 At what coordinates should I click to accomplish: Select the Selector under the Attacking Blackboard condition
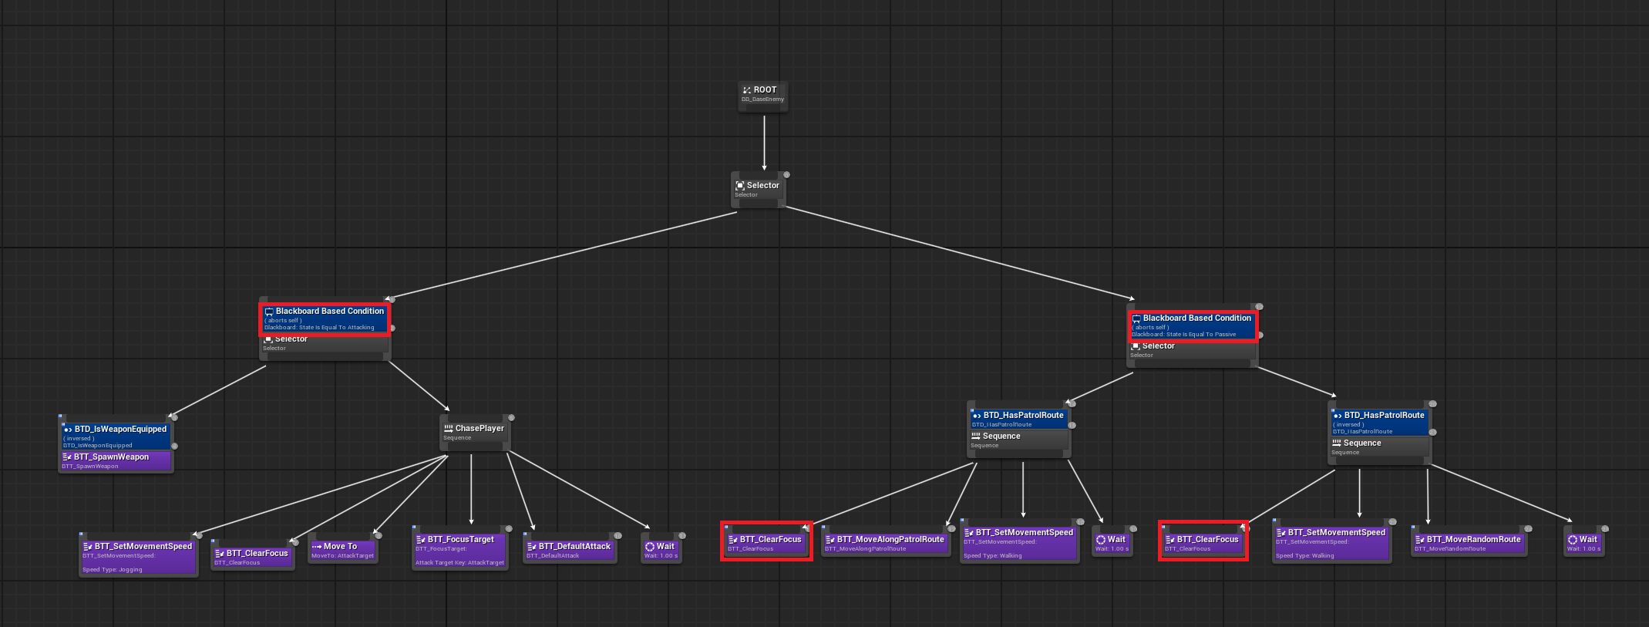point(325,344)
